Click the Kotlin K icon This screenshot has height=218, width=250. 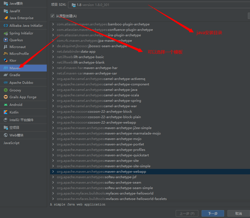coord(6,112)
